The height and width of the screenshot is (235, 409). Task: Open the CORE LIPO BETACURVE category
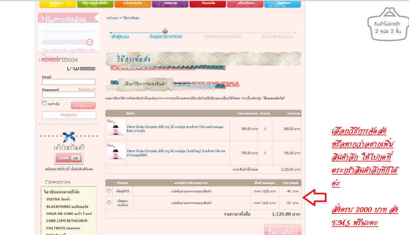(67, 221)
